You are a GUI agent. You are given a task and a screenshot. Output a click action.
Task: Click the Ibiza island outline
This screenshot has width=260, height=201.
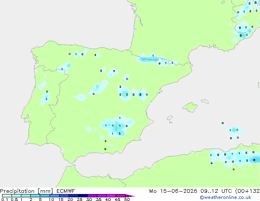click(170, 118)
